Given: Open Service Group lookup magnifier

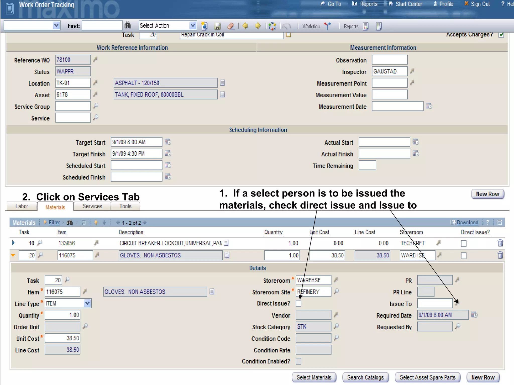Looking at the screenshot, I should pos(96,106).
